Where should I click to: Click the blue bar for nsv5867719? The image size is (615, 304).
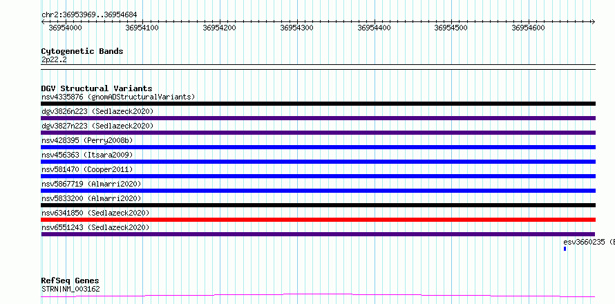pyautogui.click(x=318, y=191)
